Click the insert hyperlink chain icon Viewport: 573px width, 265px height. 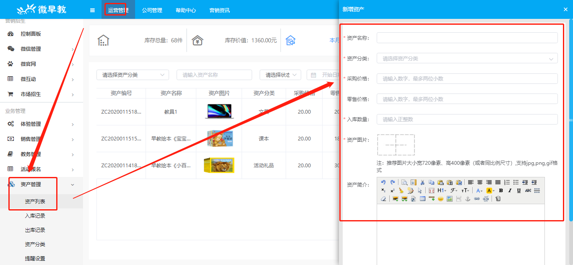(477, 199)
